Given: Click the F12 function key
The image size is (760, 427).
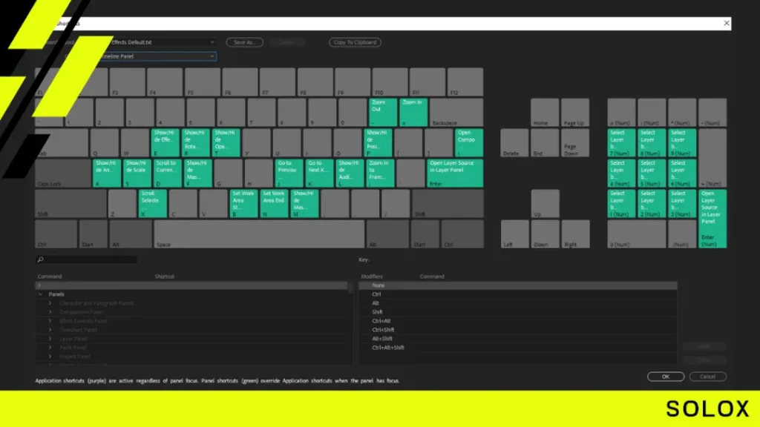Looking at the screenshot, I should (465, 82).
